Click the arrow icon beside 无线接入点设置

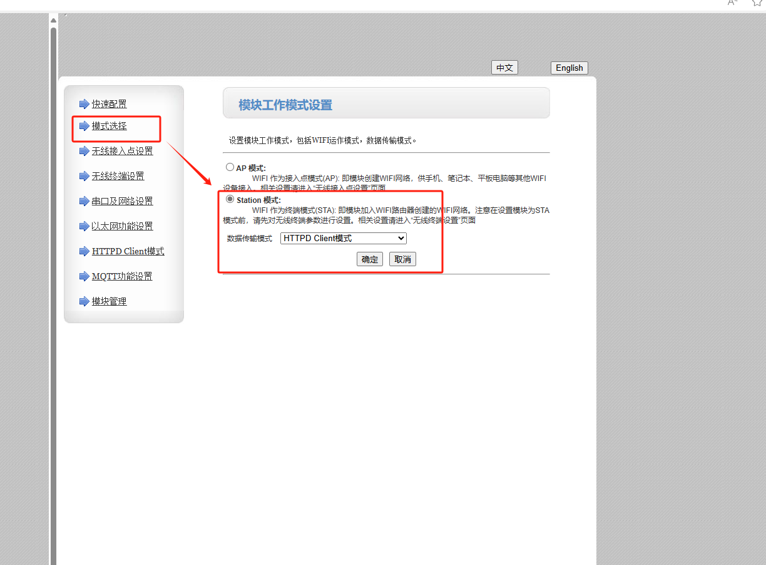tap(84, 151)
